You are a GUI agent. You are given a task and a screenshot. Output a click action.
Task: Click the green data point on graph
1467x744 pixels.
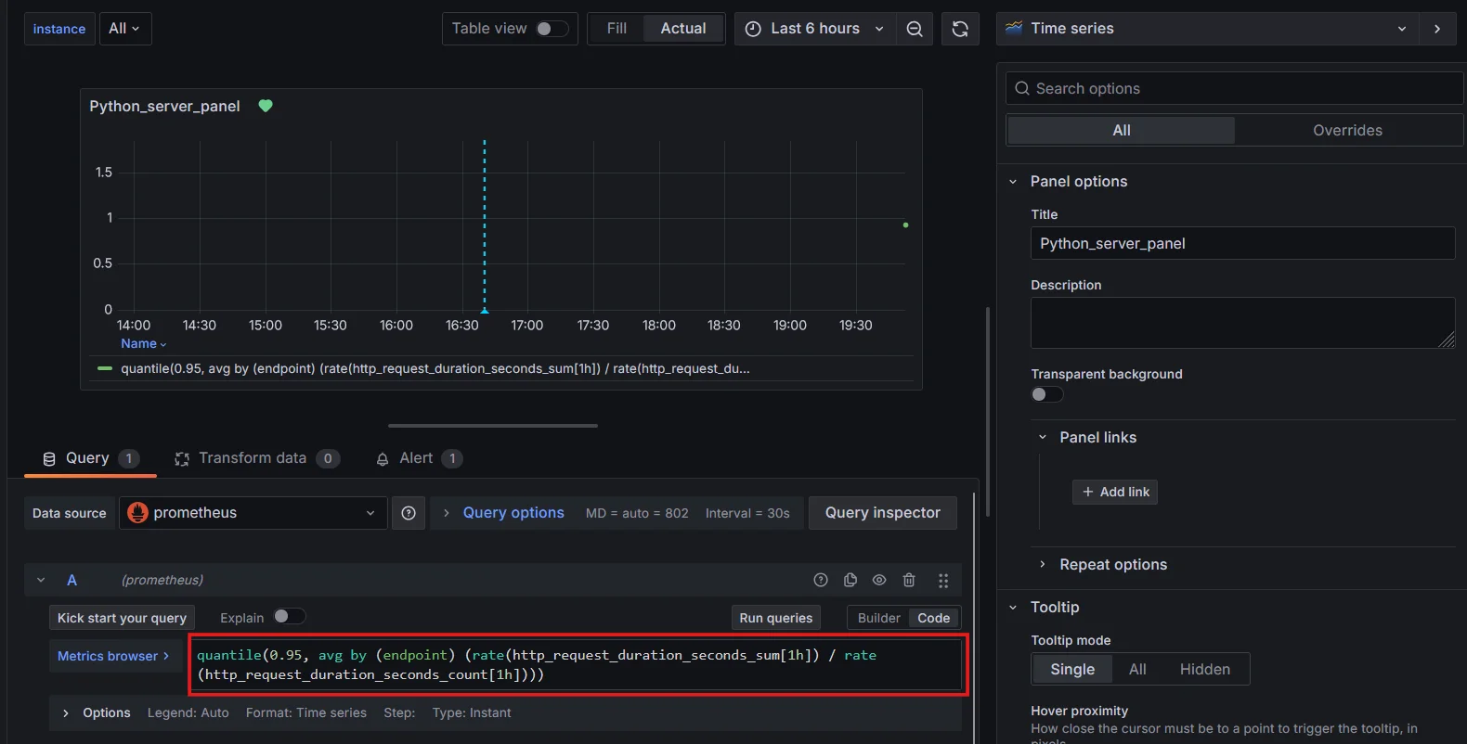pyautogui.click(x=905, y=224)
